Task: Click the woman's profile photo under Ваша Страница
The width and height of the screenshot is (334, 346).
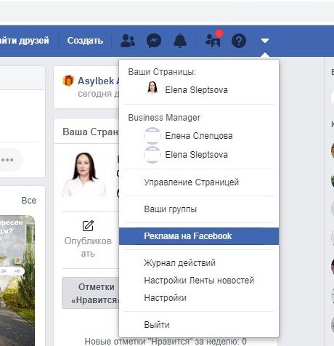Action: coord(83,174)
